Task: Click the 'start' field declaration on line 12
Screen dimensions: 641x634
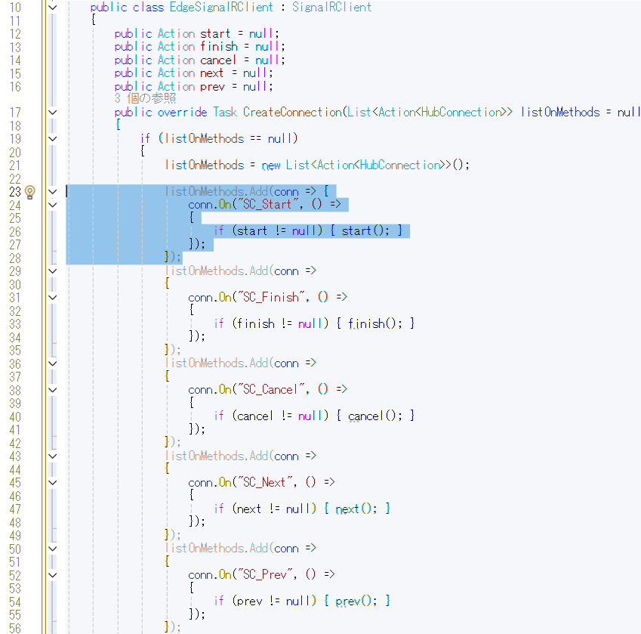Action: [x=215, y=33]
